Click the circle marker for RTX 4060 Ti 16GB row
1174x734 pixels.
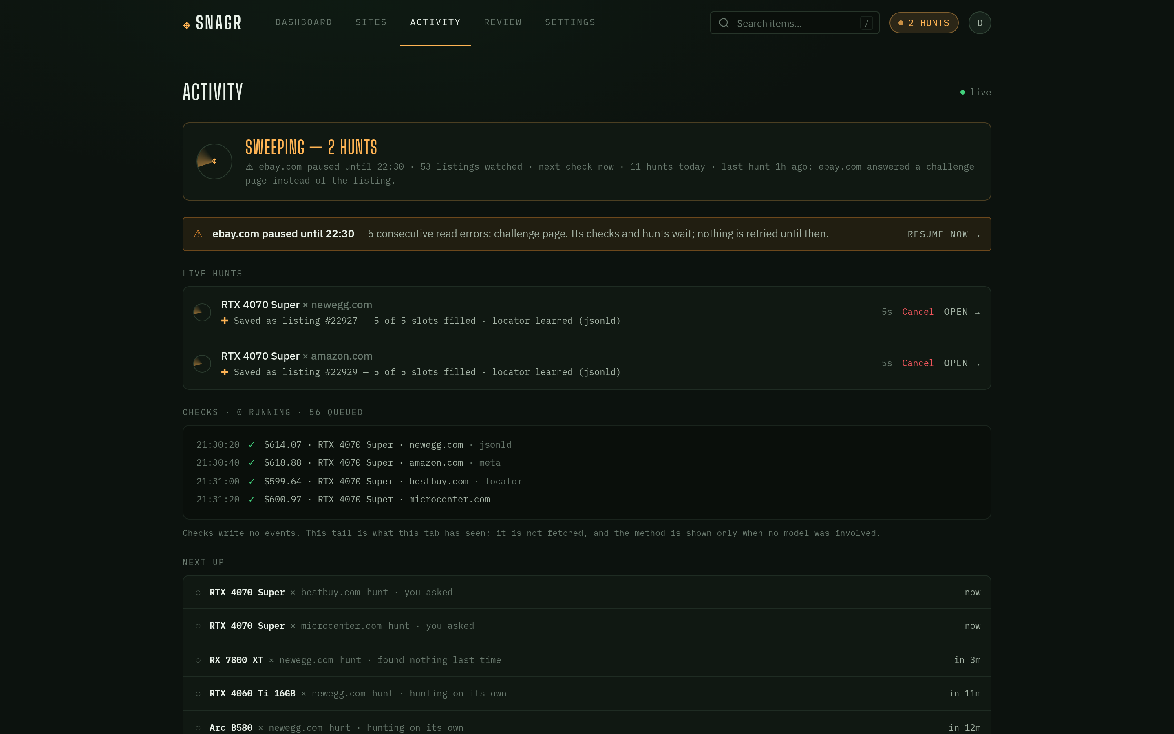pyautogui.click(x=198, y=694)
